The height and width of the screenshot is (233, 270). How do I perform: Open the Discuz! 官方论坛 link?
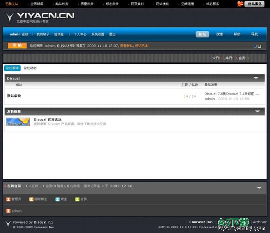point(47,119)
